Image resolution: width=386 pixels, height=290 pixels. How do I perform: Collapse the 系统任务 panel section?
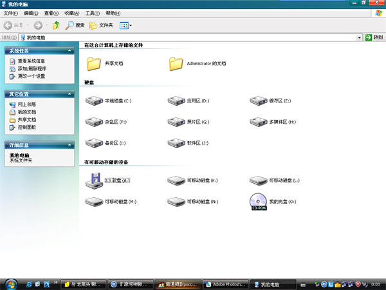tap(69, 50)
